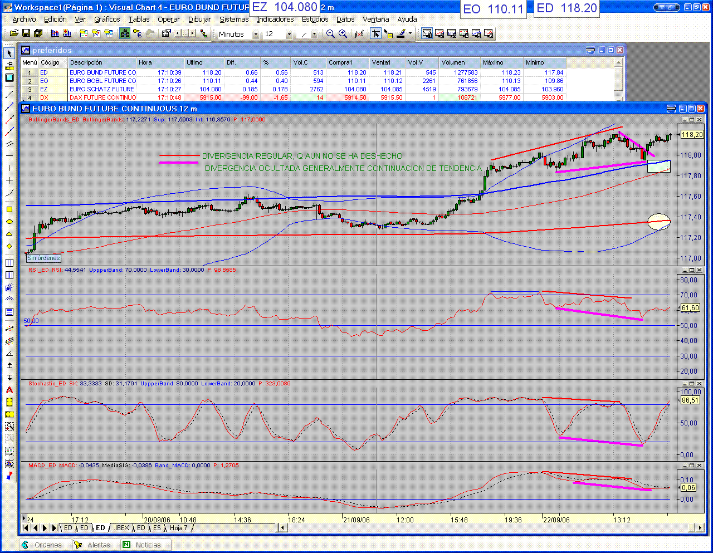Select the crosshair plus tool in sidebar

coord(9,180)
